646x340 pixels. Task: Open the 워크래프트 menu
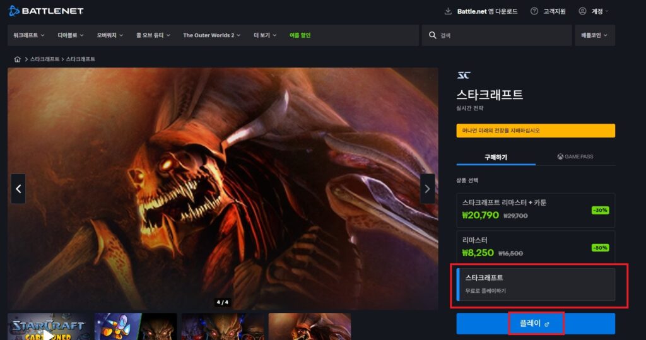click(x=28, y=35)
